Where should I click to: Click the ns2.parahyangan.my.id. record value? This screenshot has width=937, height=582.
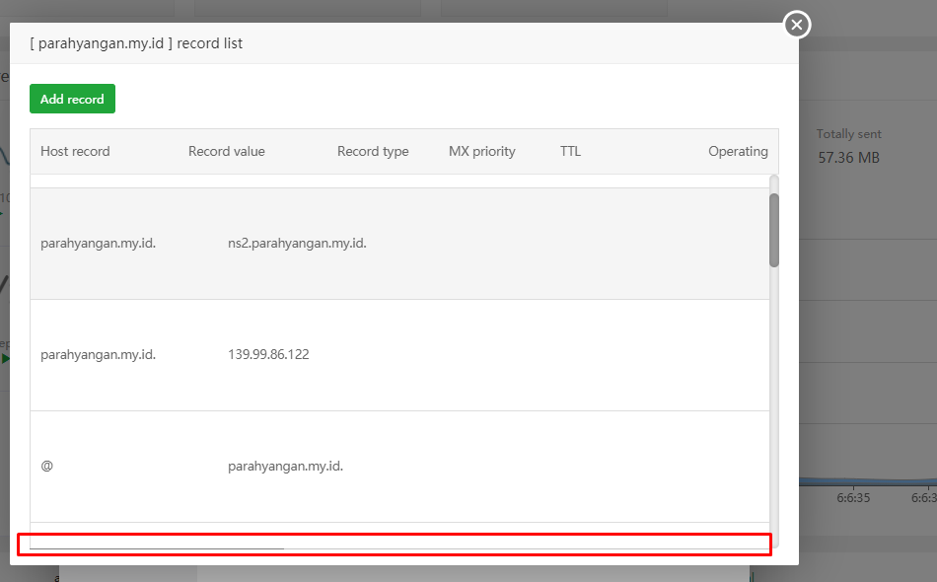[x=297, y=244]
